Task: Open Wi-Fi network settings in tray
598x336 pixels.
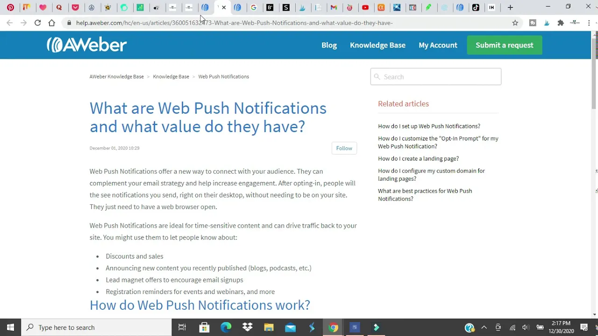Action: [x=512, y=327]
